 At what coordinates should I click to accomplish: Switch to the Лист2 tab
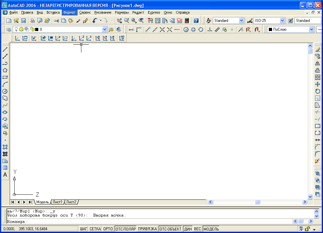[x=71, y=202]
